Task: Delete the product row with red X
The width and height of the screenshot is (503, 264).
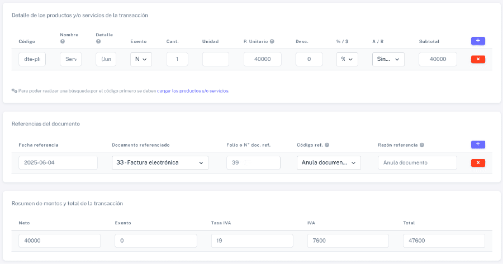Action: click(478, 59)
